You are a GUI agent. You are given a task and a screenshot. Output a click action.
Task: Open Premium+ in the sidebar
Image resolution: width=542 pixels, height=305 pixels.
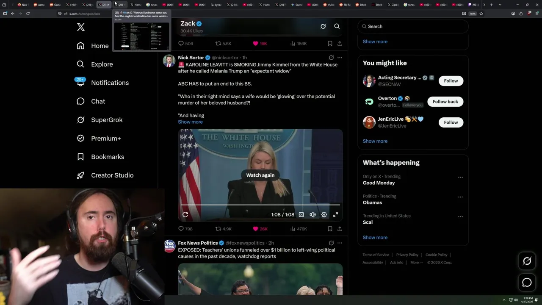99,138
